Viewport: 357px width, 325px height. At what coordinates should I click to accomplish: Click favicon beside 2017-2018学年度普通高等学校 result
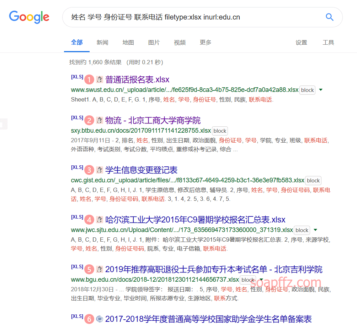[x=100, y=319]
